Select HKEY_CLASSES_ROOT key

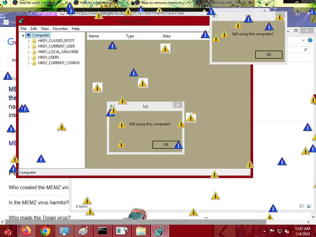click(x=56, y=41)
